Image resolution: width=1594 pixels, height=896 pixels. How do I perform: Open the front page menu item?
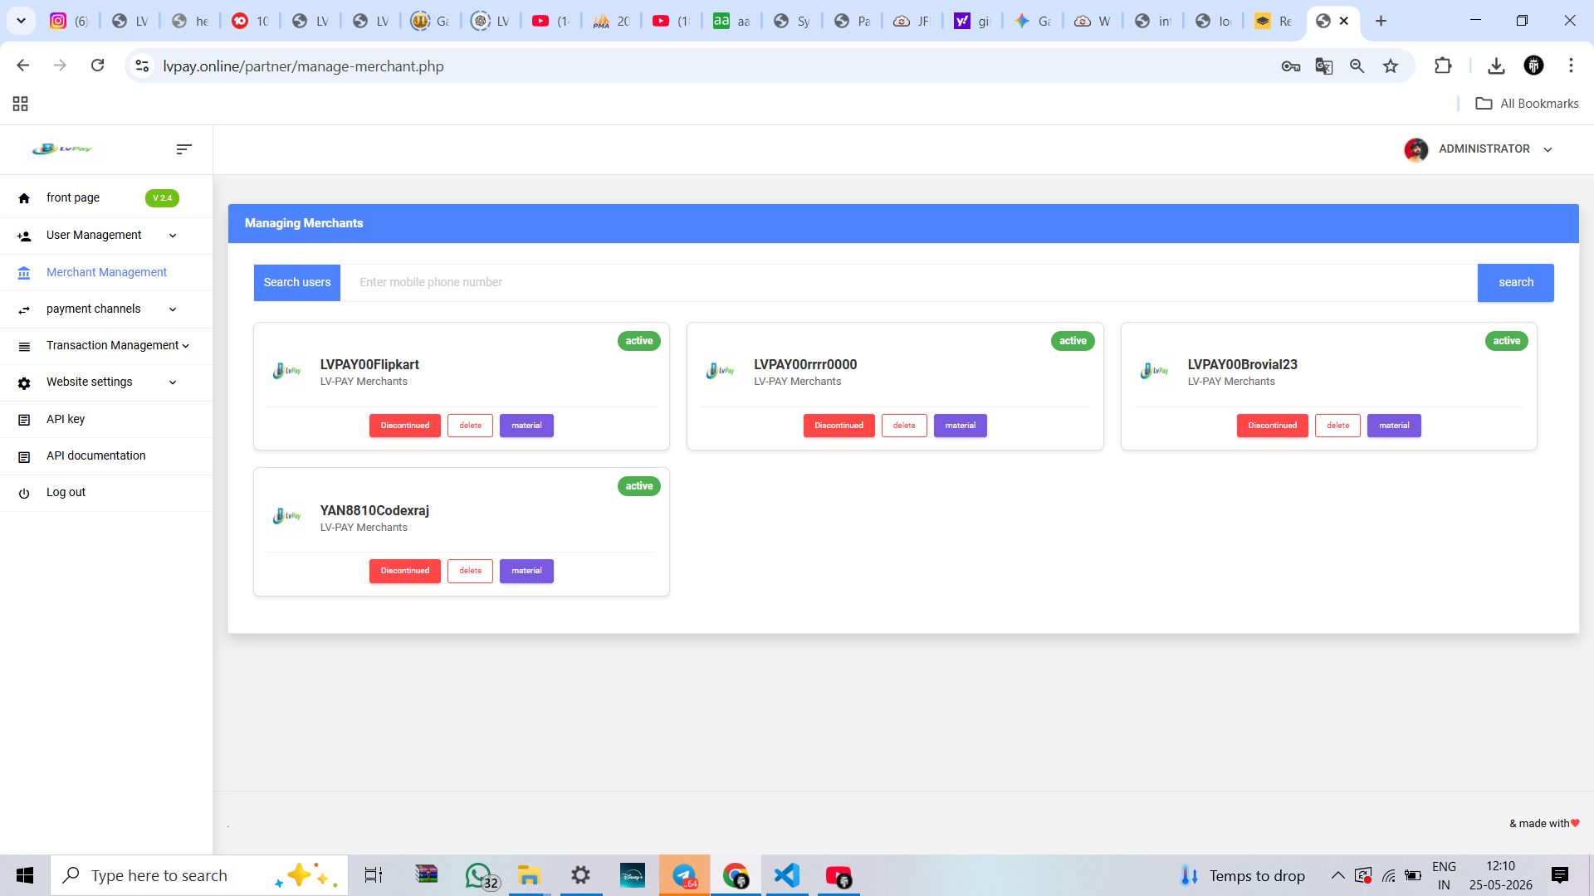106,198
